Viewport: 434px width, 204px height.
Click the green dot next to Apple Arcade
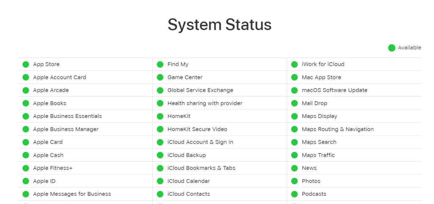[26, 90]
